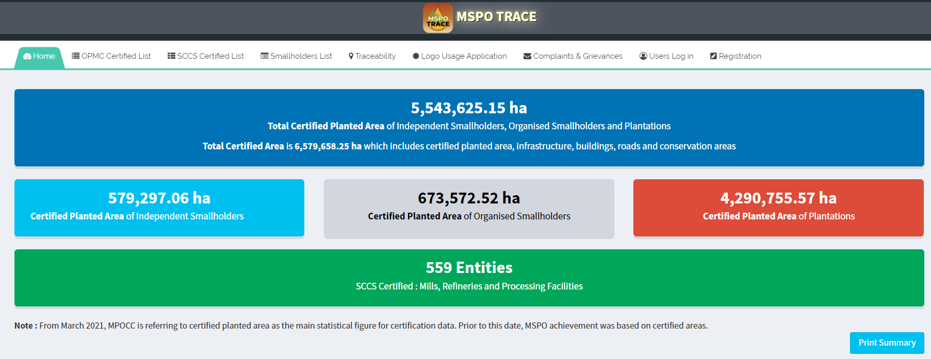Click the Plantations 4,290,755.57 ha card

(x=778, y=208)
